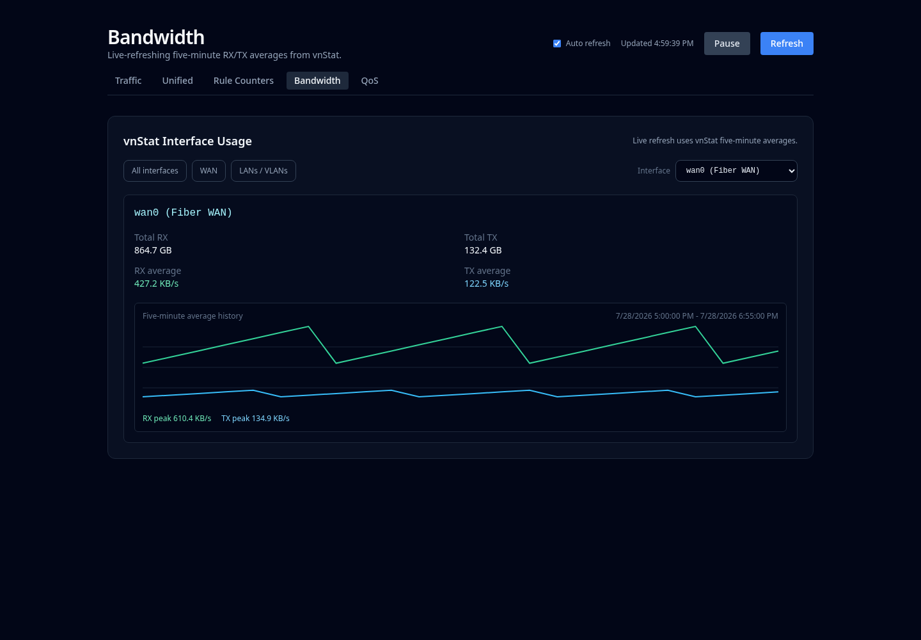The width and height of the screenshot is (921, 640).
Task: Open the Interface dropdown showing wan0
Action: (736, 171)
